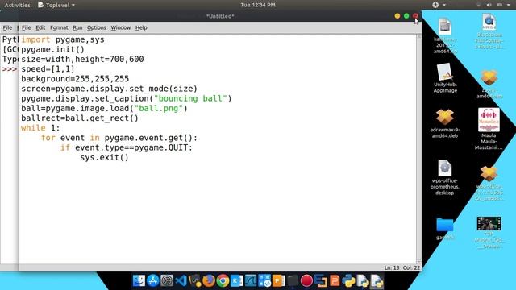
Task: Select the blue games folder on the desktop
Action: click(x=445, y=229)
